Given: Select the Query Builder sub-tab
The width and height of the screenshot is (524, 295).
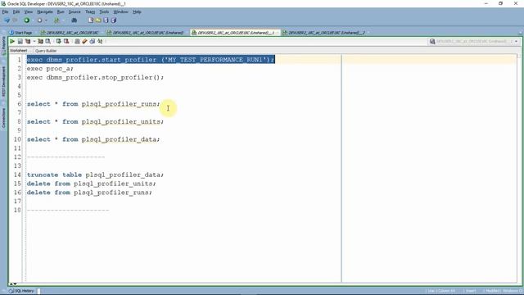Looking at the screenshot, I should coord(46,51).
